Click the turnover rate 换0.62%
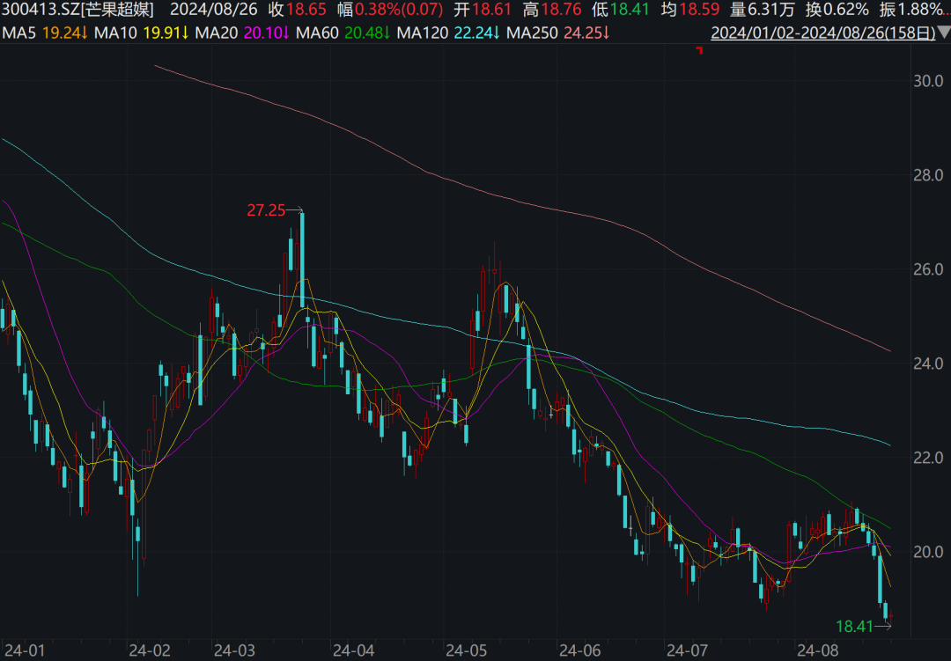 [x=837, y=10]
